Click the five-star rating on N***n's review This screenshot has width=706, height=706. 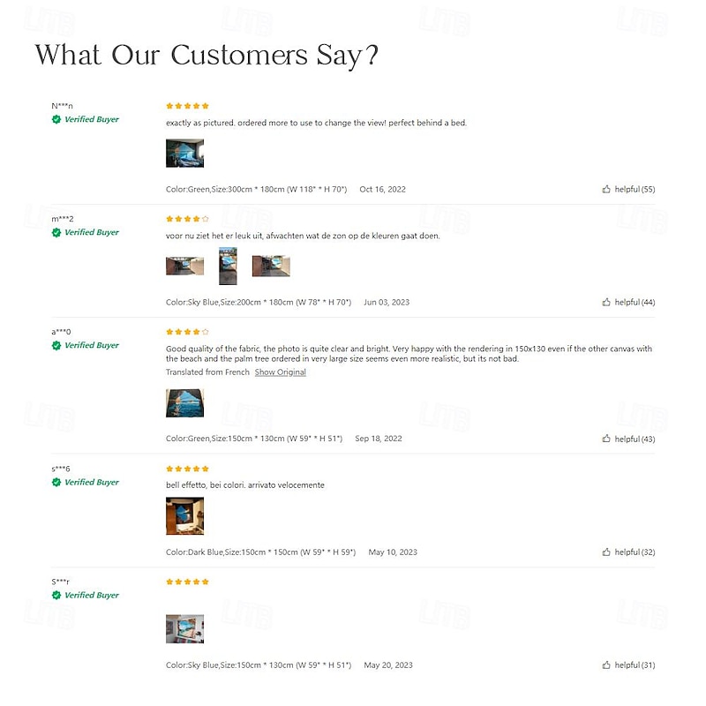tap(187, 106)
